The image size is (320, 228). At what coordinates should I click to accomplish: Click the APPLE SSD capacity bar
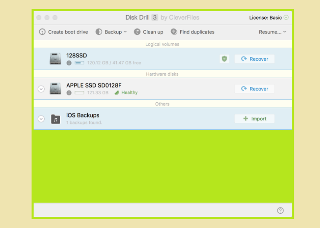tap(79, 93)
